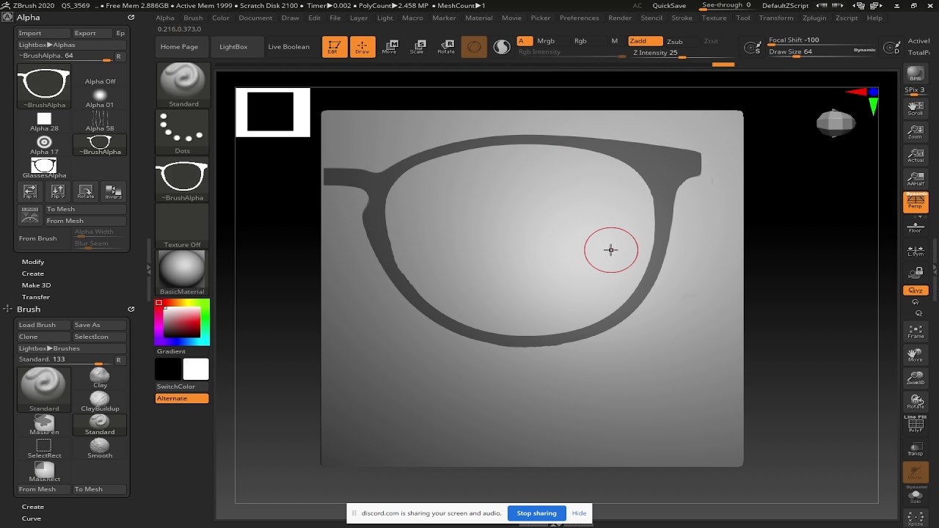939x528 pixels.
Task: Click the Zoom3D icon
Action: pos(916,378)
